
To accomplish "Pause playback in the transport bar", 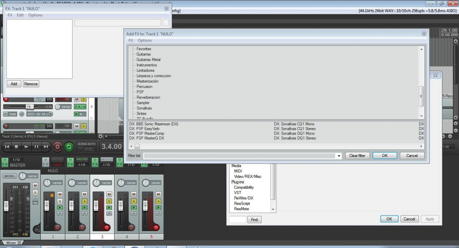I will pyautogui.click(x=36, y=146).
